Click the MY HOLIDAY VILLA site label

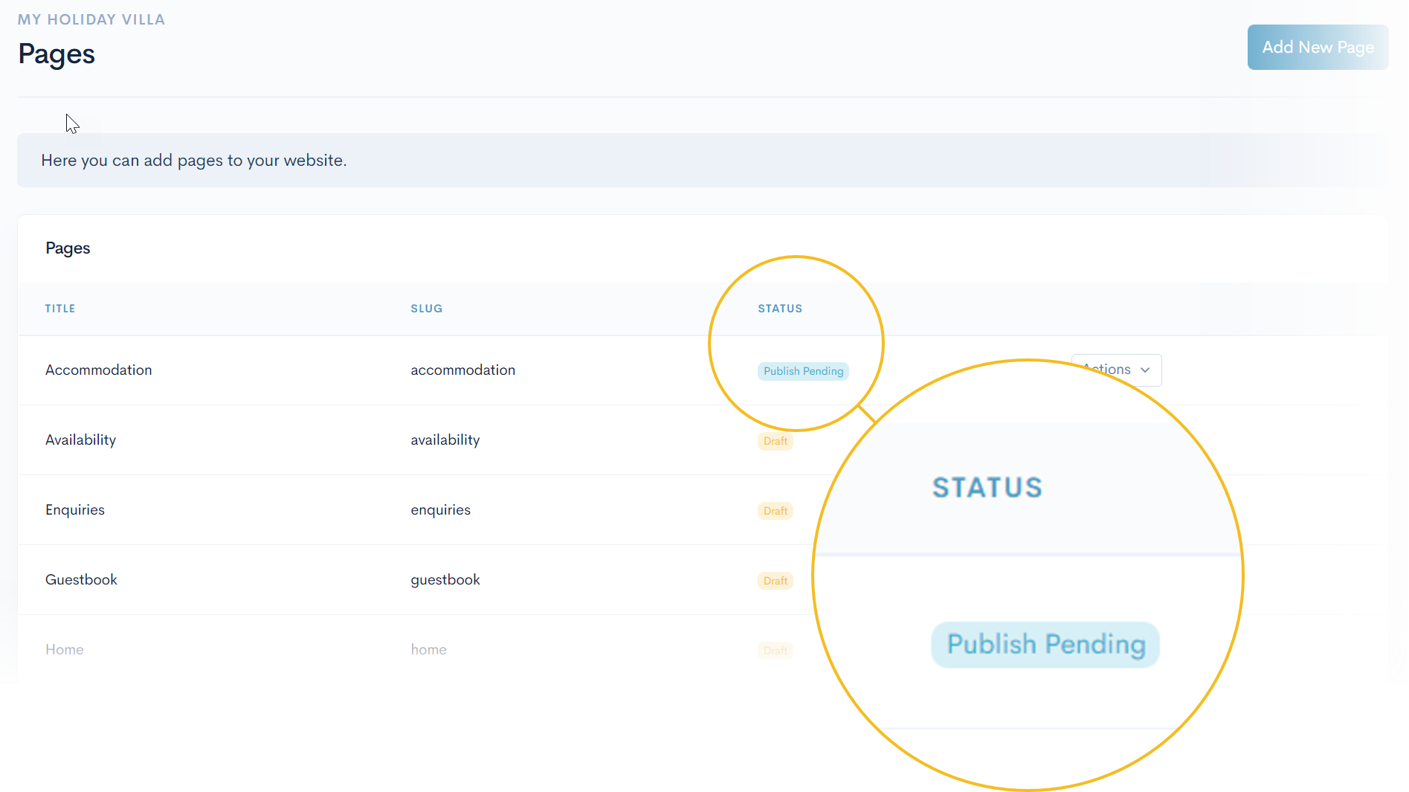91,19
